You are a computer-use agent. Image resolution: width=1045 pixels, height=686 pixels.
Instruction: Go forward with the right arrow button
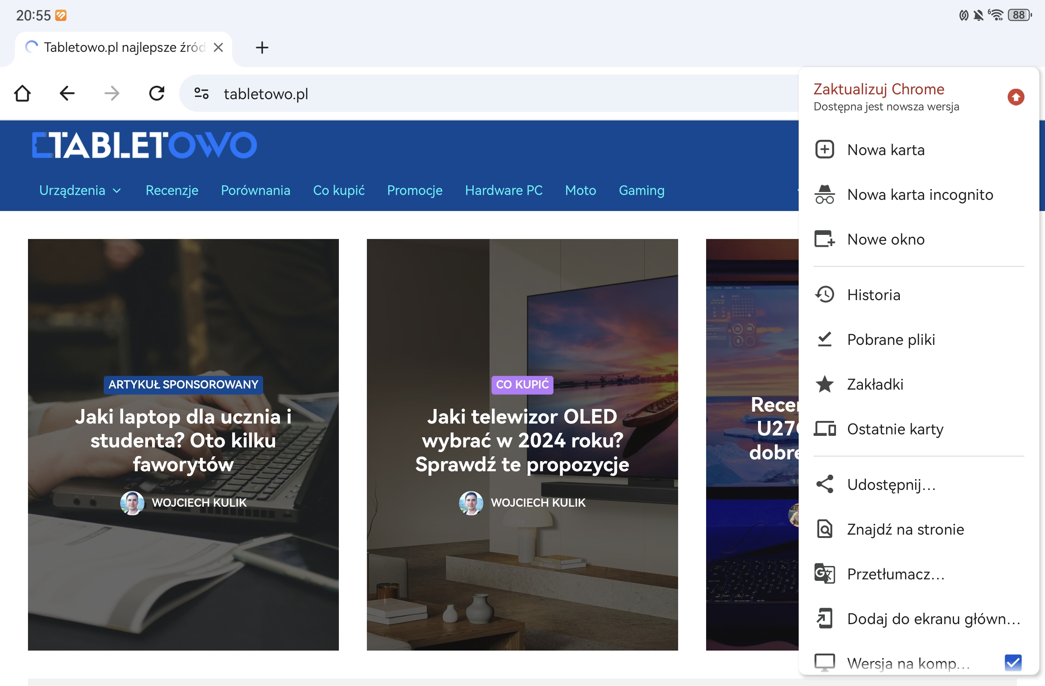click(x=112, y=94)
